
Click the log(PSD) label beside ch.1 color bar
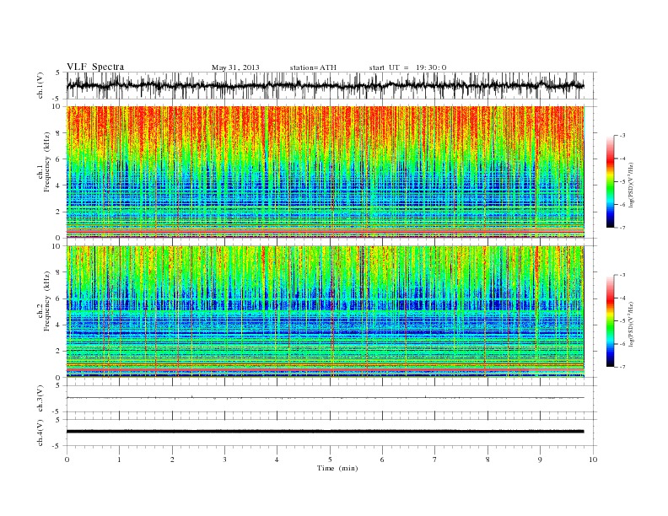632,184
